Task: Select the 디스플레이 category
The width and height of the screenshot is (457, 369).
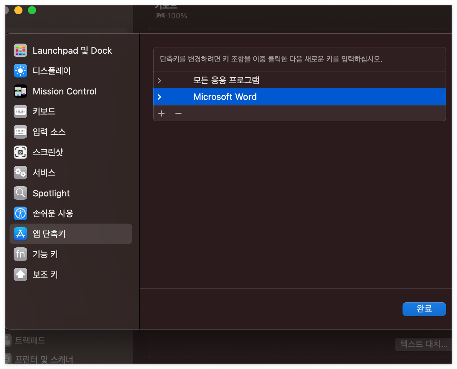Action: [71, 71]
